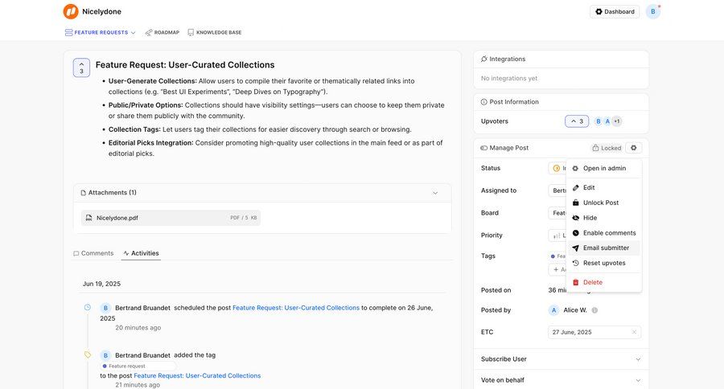Choose Open in admin from menu
Screen dimensions: 724x389
coord(603,169)
